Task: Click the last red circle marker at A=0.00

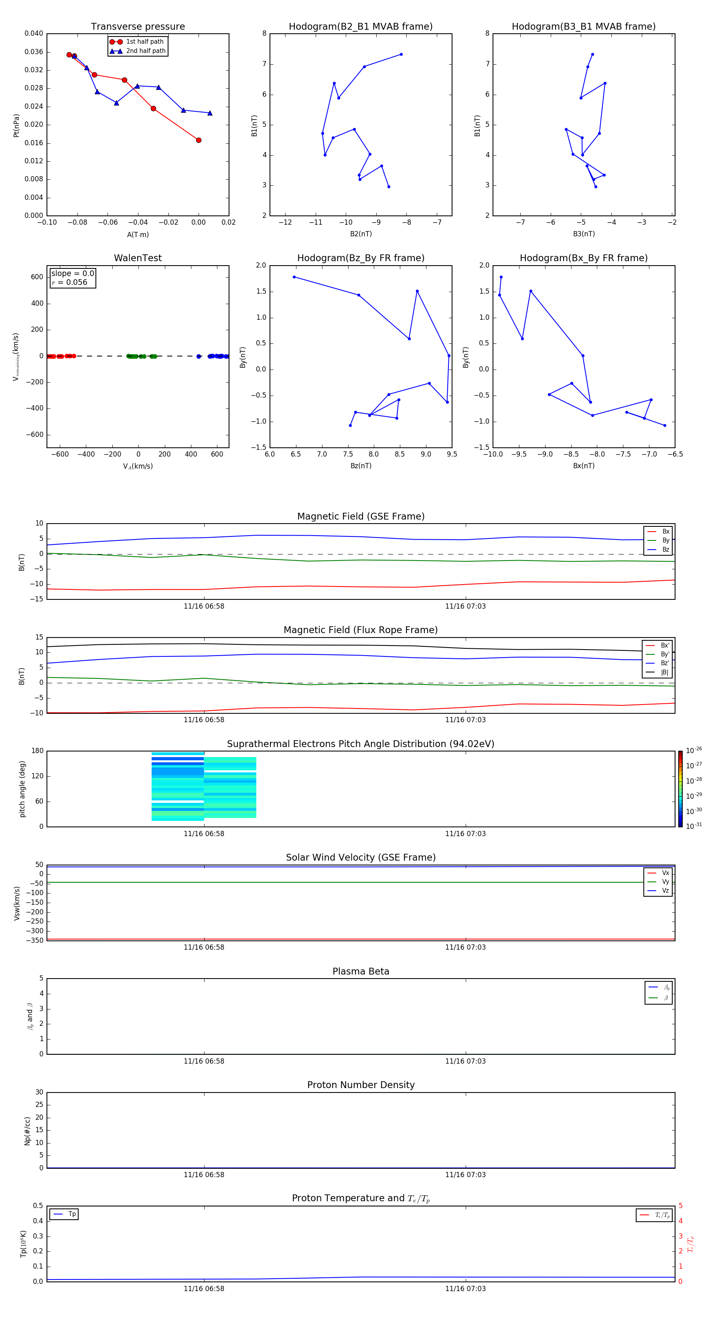Action: (x=199, y=140)
